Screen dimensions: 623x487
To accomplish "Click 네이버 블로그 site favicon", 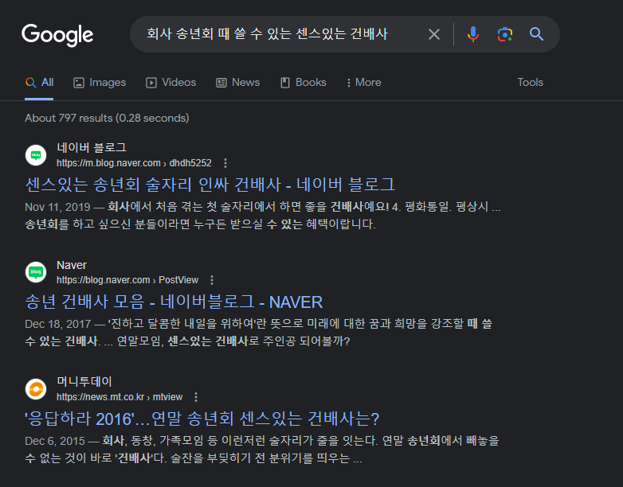I will [x=36, y=155].
